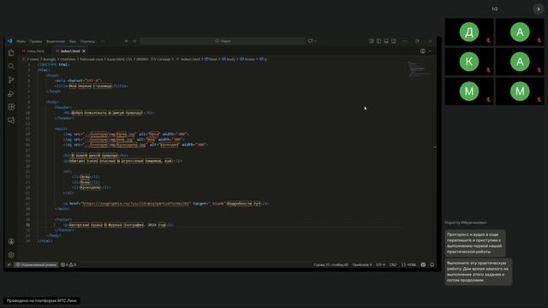Select participant tile К
Viewport: 548px width, 308px height.
(469, 62)
